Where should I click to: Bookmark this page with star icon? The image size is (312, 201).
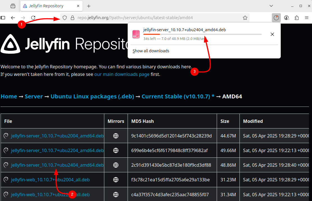tap(245, 18)
